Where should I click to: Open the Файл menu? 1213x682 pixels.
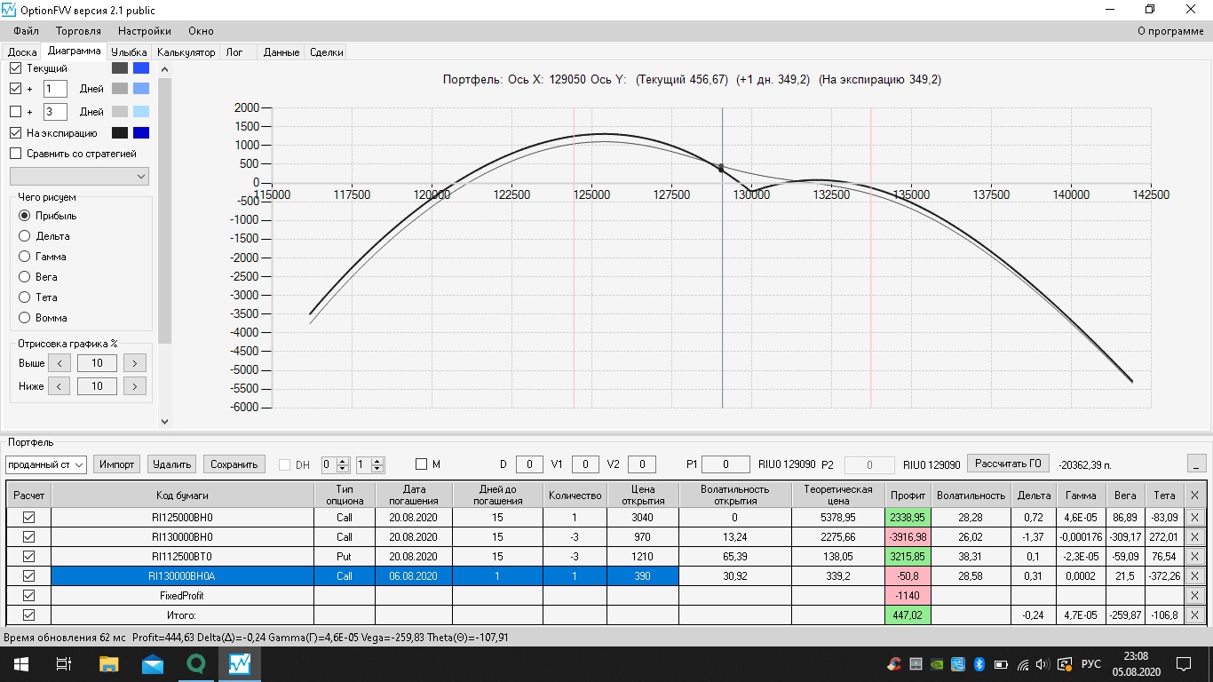tap(27, 31)
